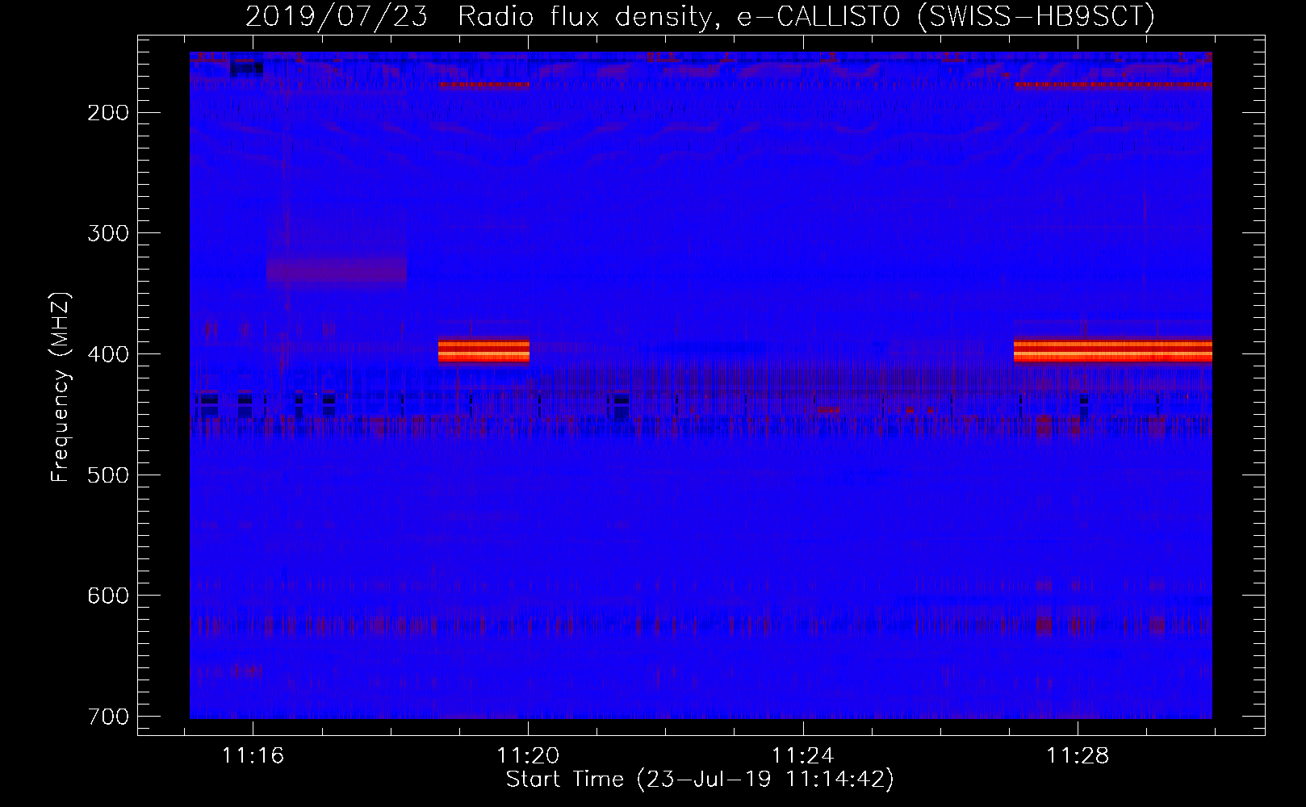
Task: Click the 300 frequency tick label
Action: [x=107, y=233]
